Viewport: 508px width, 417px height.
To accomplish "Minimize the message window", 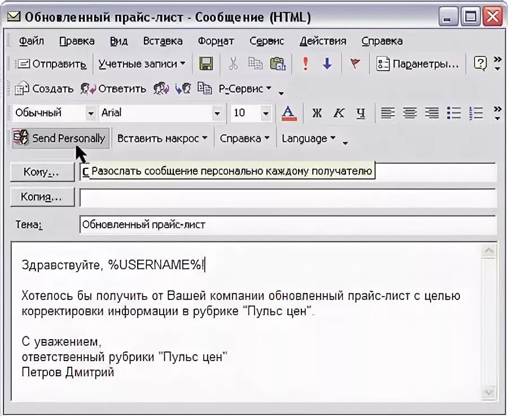I will coord(448,17).
